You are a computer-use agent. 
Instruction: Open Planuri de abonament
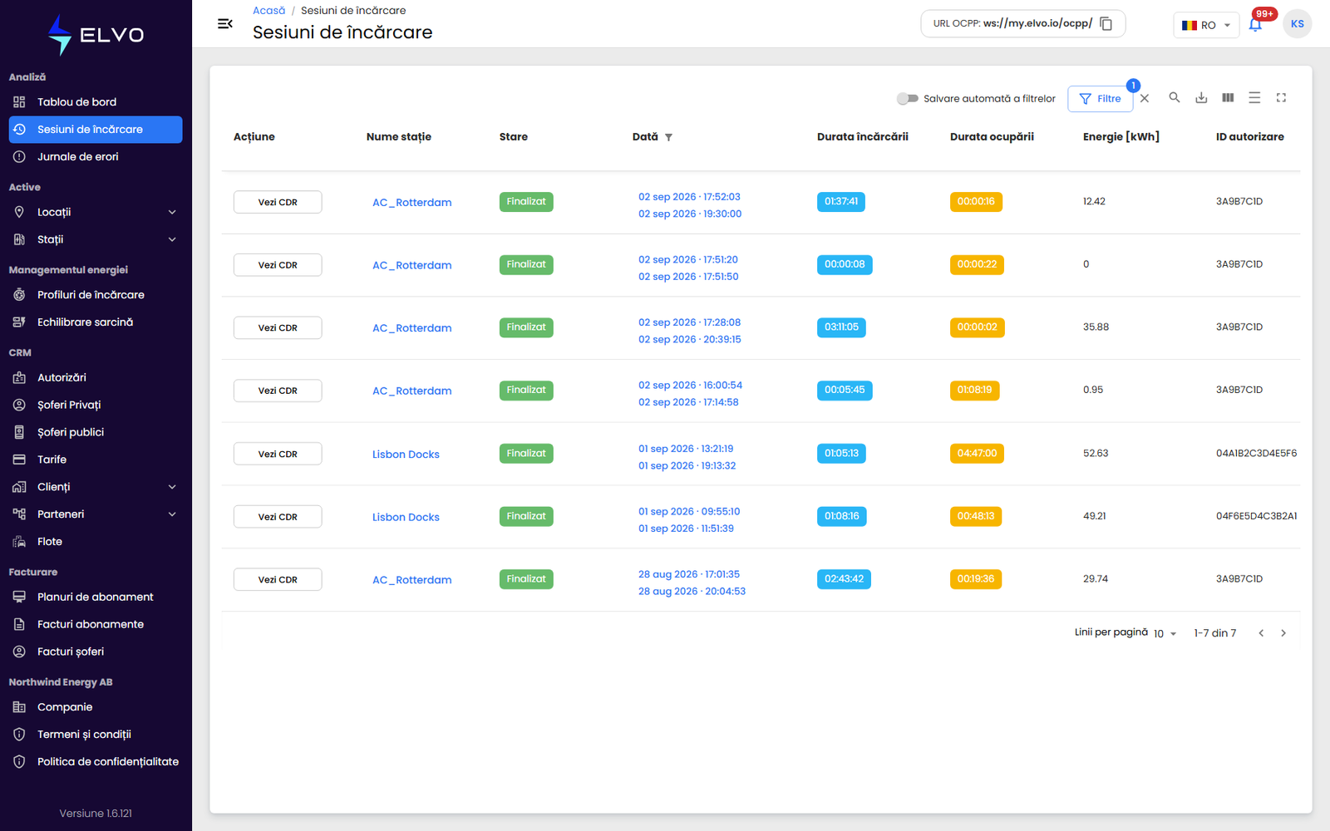96,597
